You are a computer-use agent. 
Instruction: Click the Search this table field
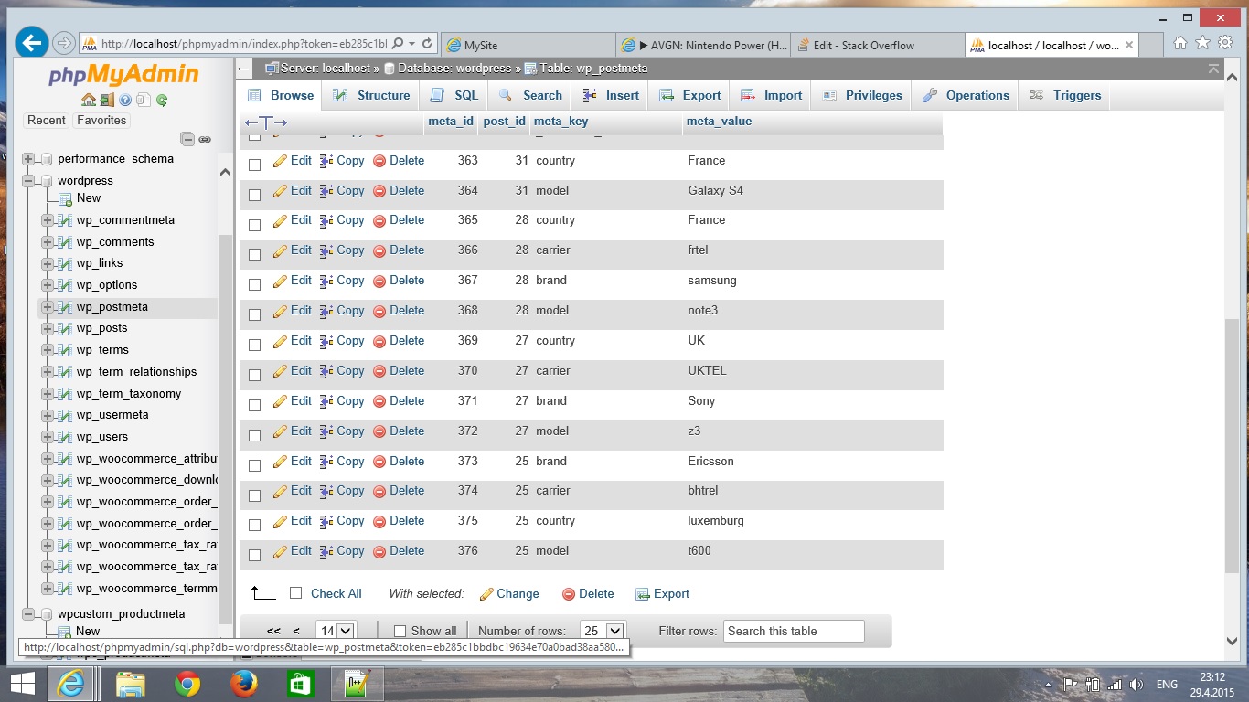[x=793, y=630]
